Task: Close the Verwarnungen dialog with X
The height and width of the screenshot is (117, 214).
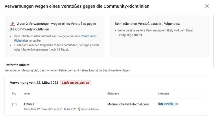Action: pyautogui.click(x=207, y=6)
